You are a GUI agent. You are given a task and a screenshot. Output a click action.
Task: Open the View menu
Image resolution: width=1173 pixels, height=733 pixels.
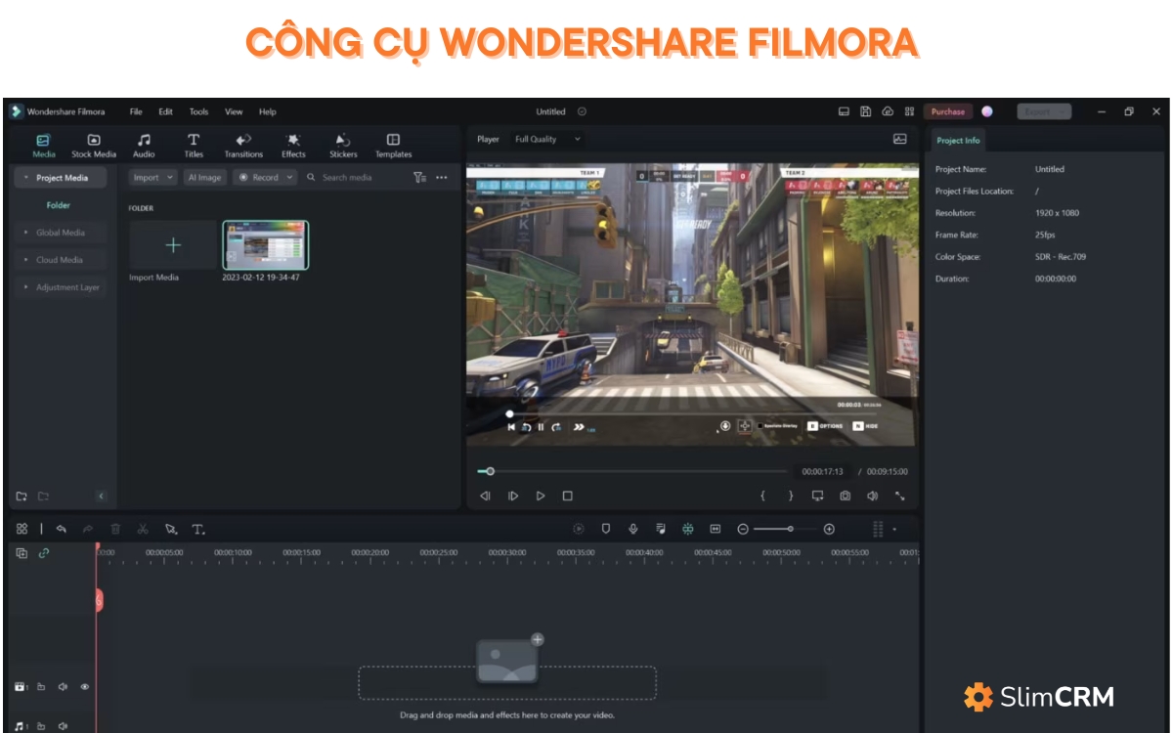[x=234, y=111]
